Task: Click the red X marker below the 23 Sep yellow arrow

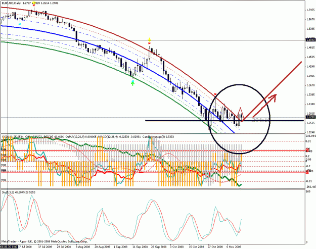Action: [149, 43]
